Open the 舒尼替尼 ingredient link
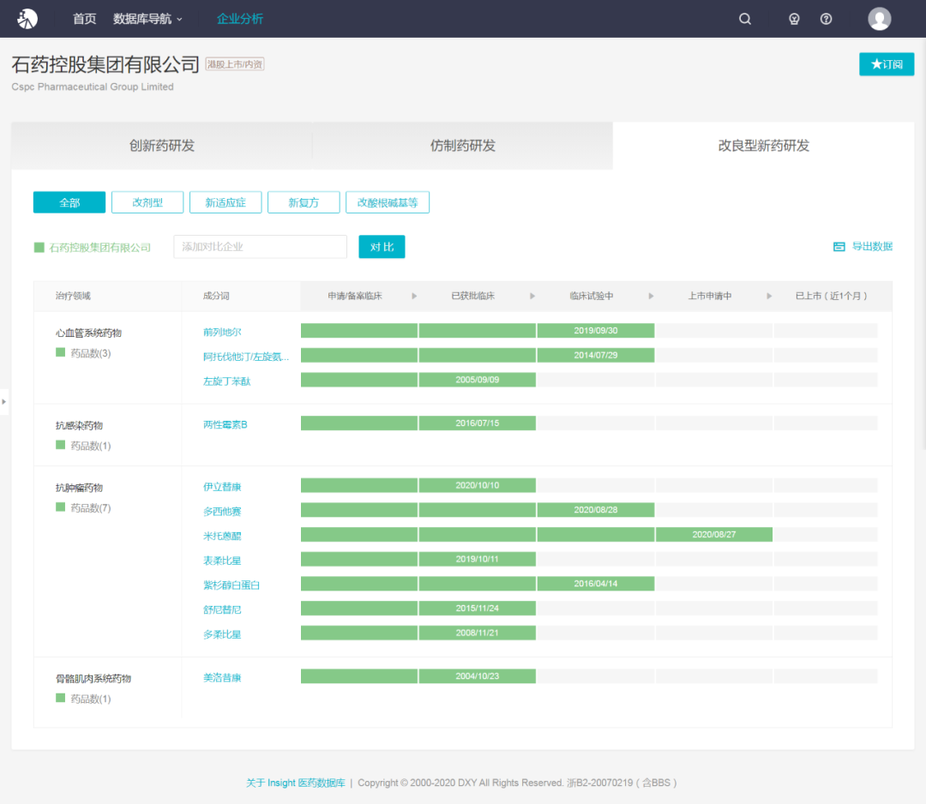Screen dimensions: 926x804 coord(222,609)
